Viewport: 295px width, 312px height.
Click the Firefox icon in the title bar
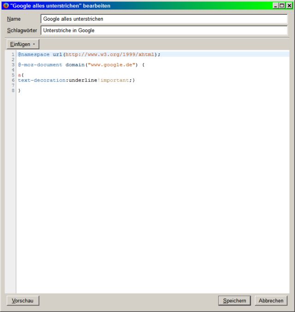pyautogui.click(x=6, y=6)
